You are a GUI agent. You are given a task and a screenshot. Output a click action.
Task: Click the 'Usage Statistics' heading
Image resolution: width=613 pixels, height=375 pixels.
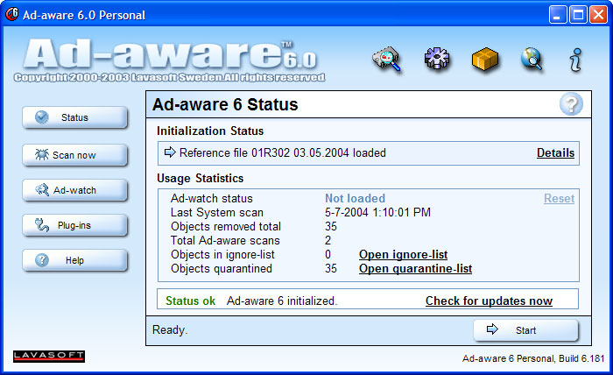pos(201,179)
